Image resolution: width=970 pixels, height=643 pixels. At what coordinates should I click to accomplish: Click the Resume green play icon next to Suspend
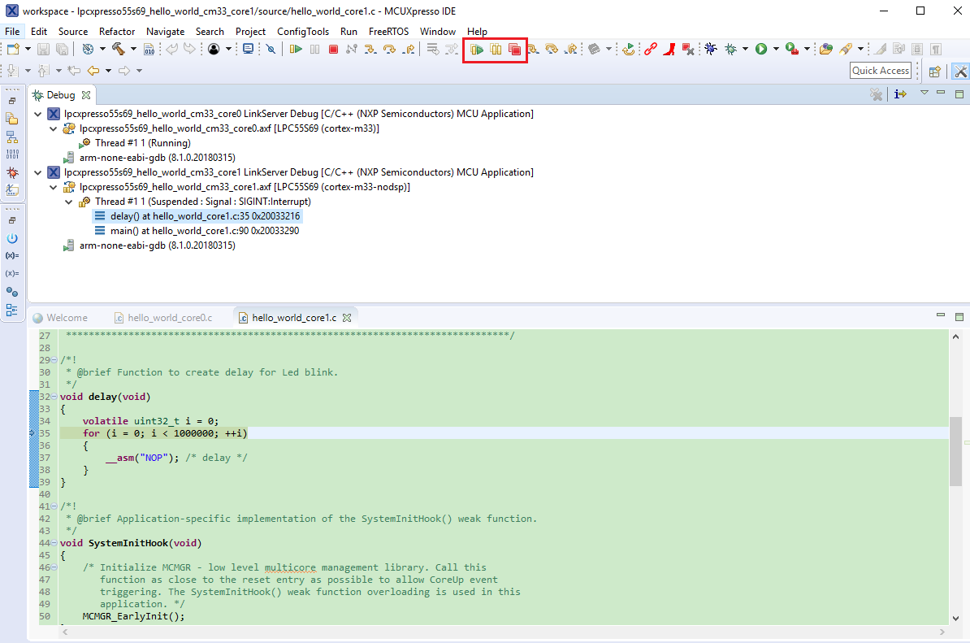(x=296, y=49)
